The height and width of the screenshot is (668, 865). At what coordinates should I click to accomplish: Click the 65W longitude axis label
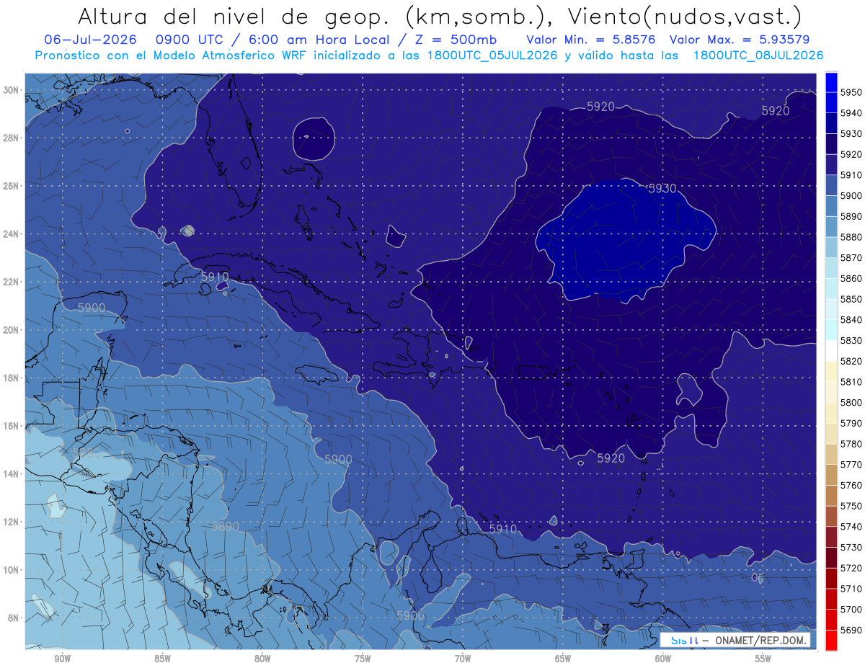[x=563, y=659]
